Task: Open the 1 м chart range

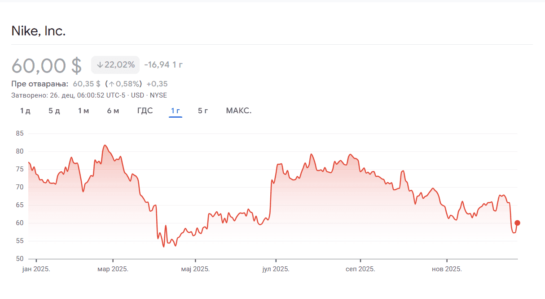Action: [84, 111]
